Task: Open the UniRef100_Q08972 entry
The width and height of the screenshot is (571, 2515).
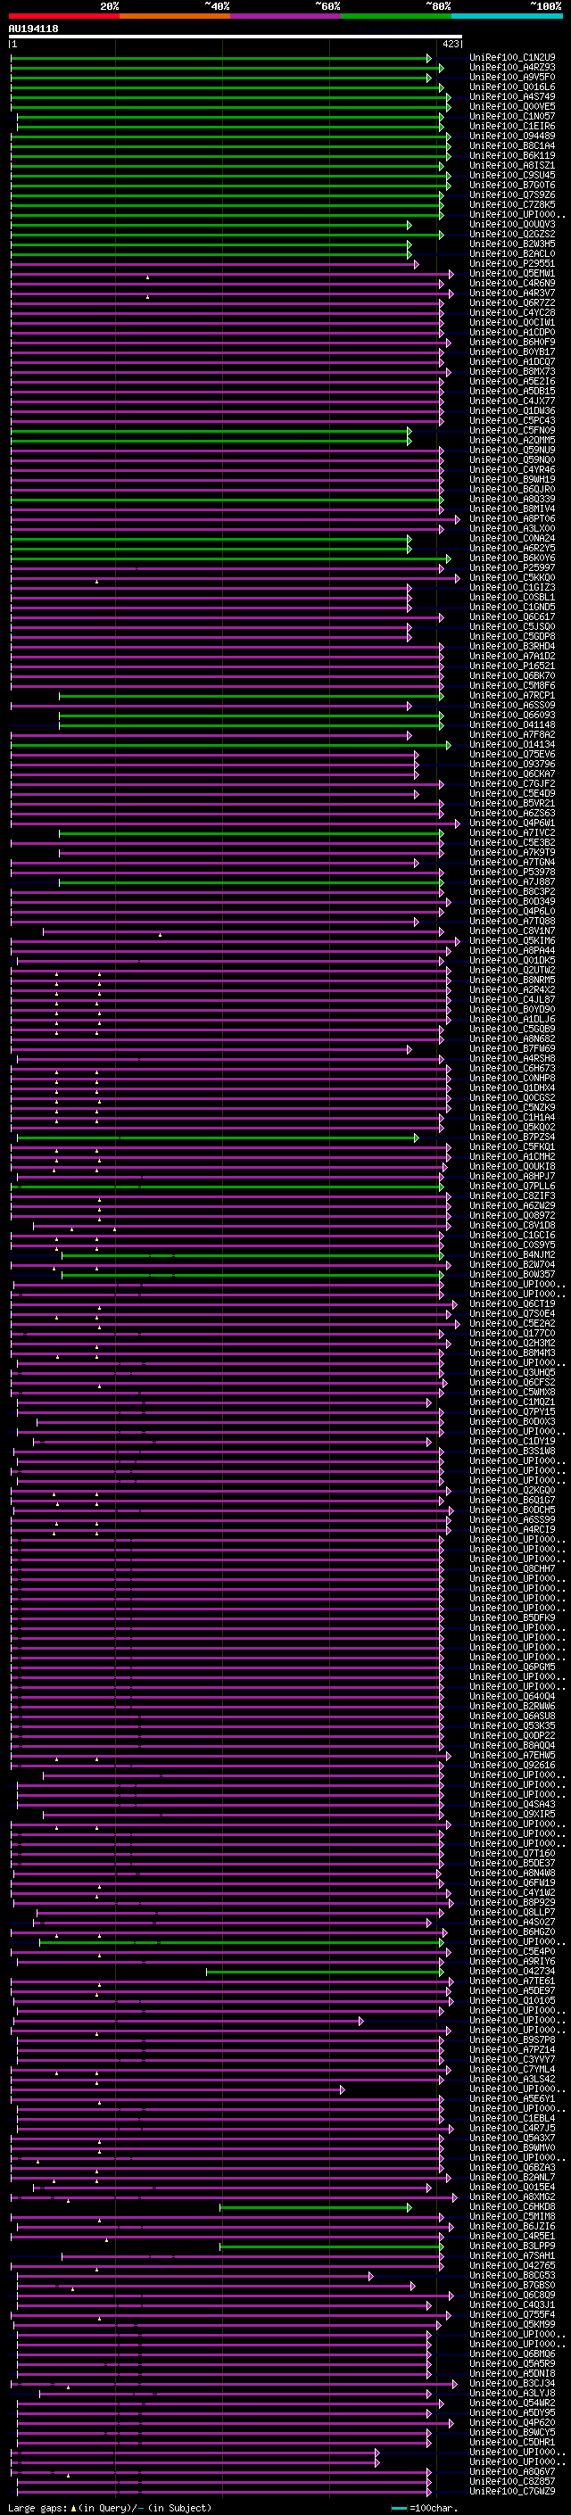Action: point(512,1217)
